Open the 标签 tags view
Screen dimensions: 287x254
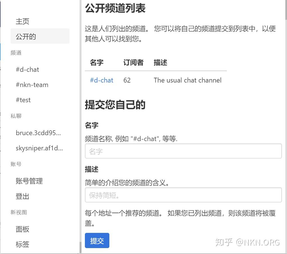22,244
